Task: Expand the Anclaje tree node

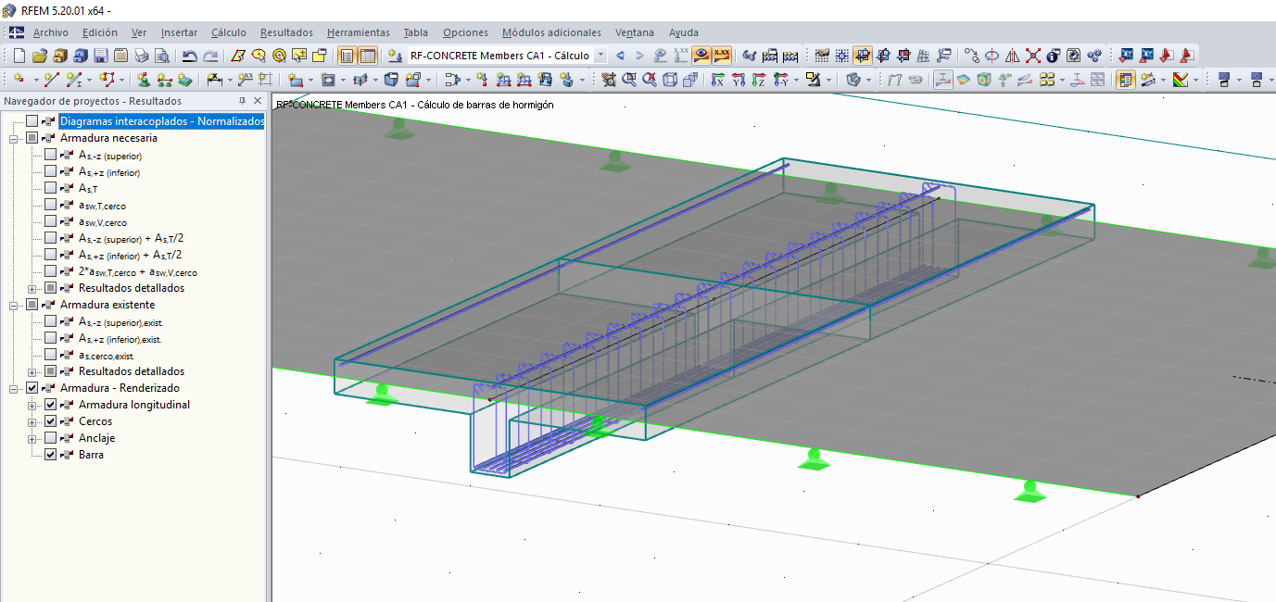Action: coord(32,438)
